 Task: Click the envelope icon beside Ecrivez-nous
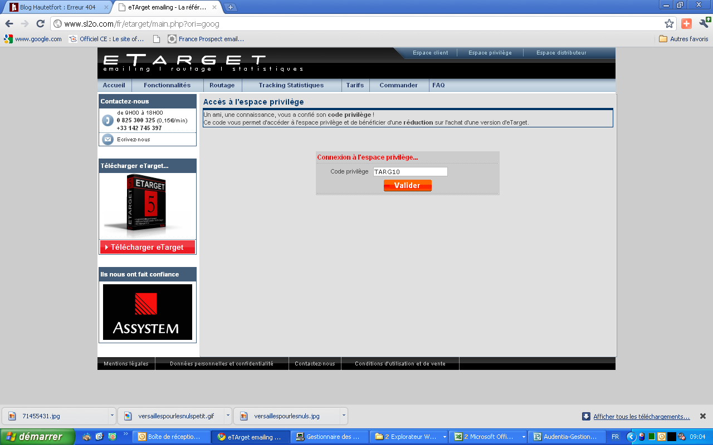tap(108, 140)
